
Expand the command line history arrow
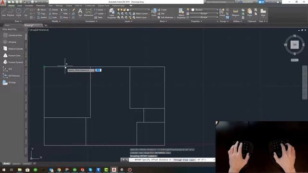point(214,160)
